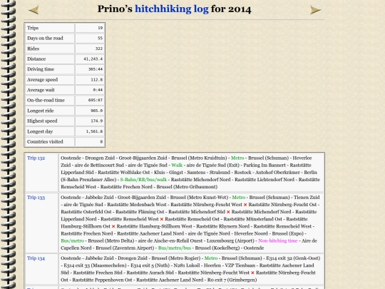
Task: Select the 'Highest speed' label
Action: coord(42,121)
